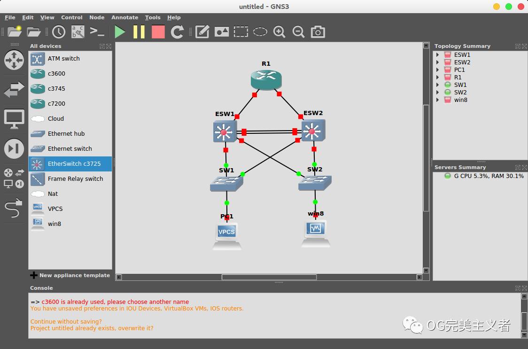
Task: Click the Zoom in magnifier icon
Action: coord(279,31)
